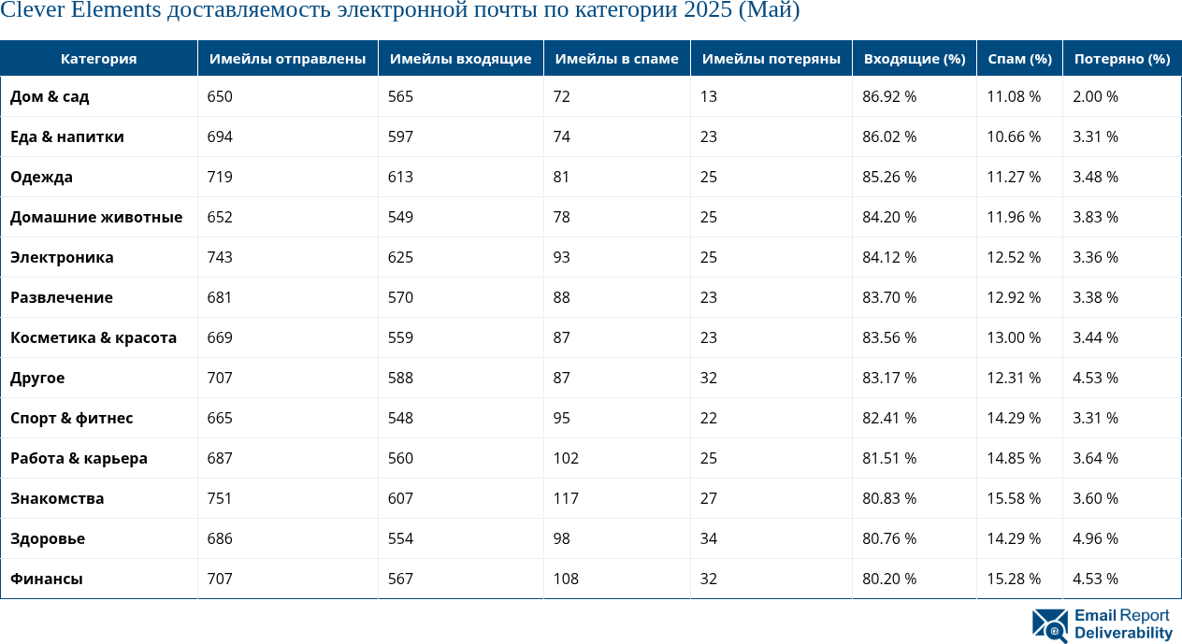Select the Спам (%) column header
Viewport: 1182px width, 644px height.
click(x=1019, y=59)
